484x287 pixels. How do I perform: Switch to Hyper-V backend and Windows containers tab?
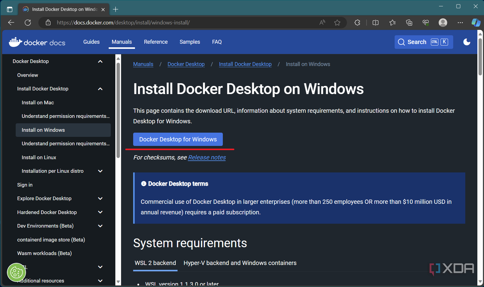click(240, 263)
